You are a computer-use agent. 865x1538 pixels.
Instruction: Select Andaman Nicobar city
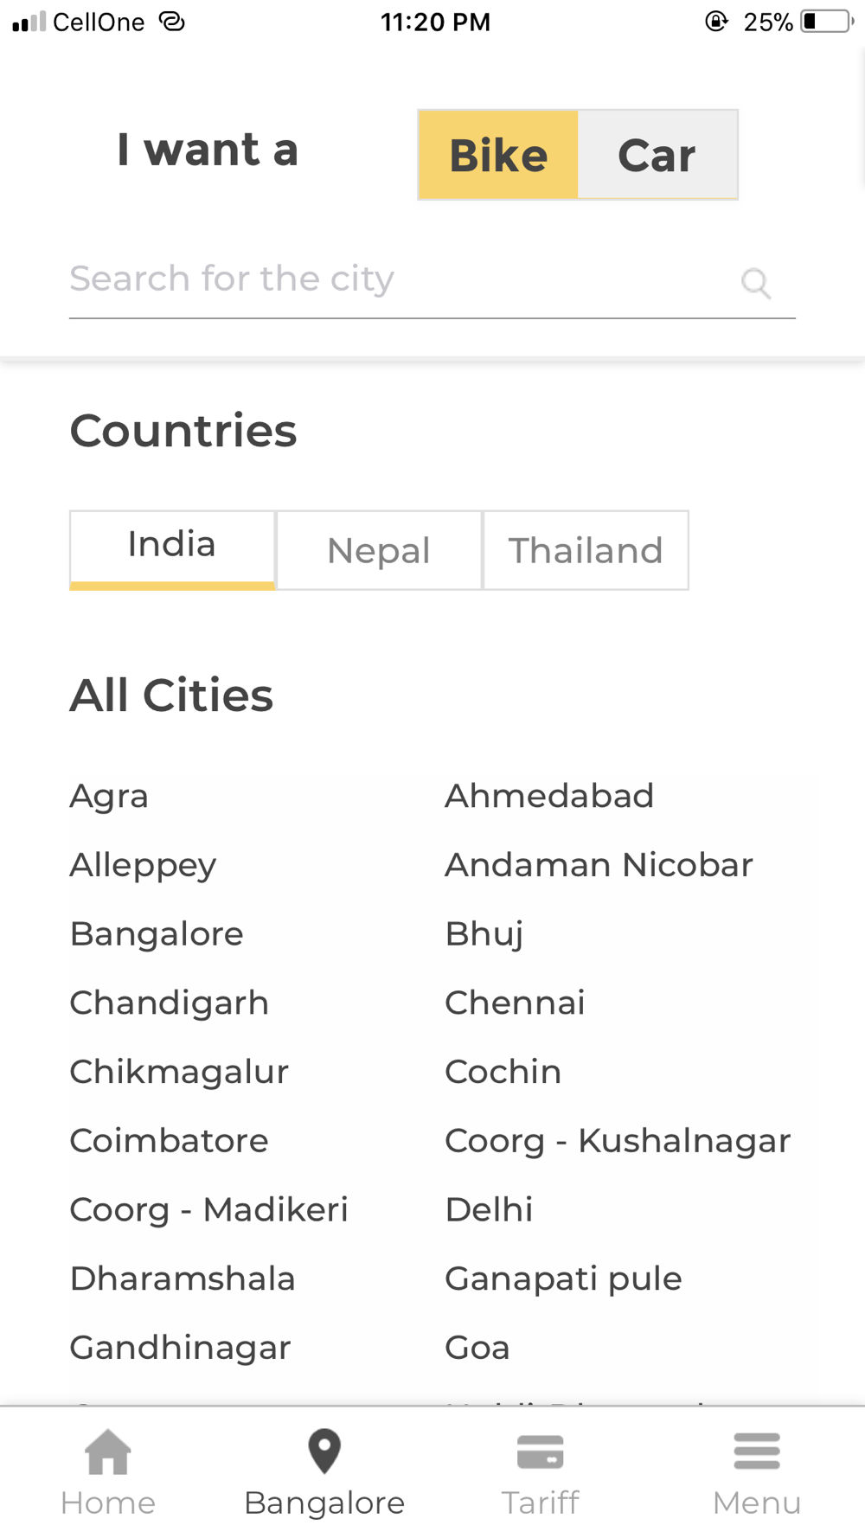point(599,865)
